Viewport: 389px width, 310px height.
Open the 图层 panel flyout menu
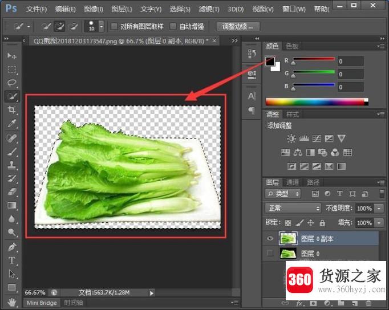[x=381, y=182]
